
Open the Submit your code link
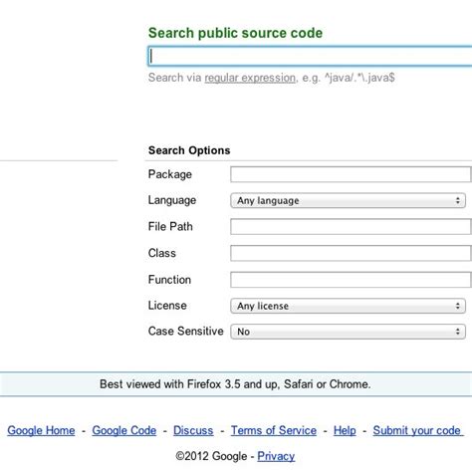[417, 430]
